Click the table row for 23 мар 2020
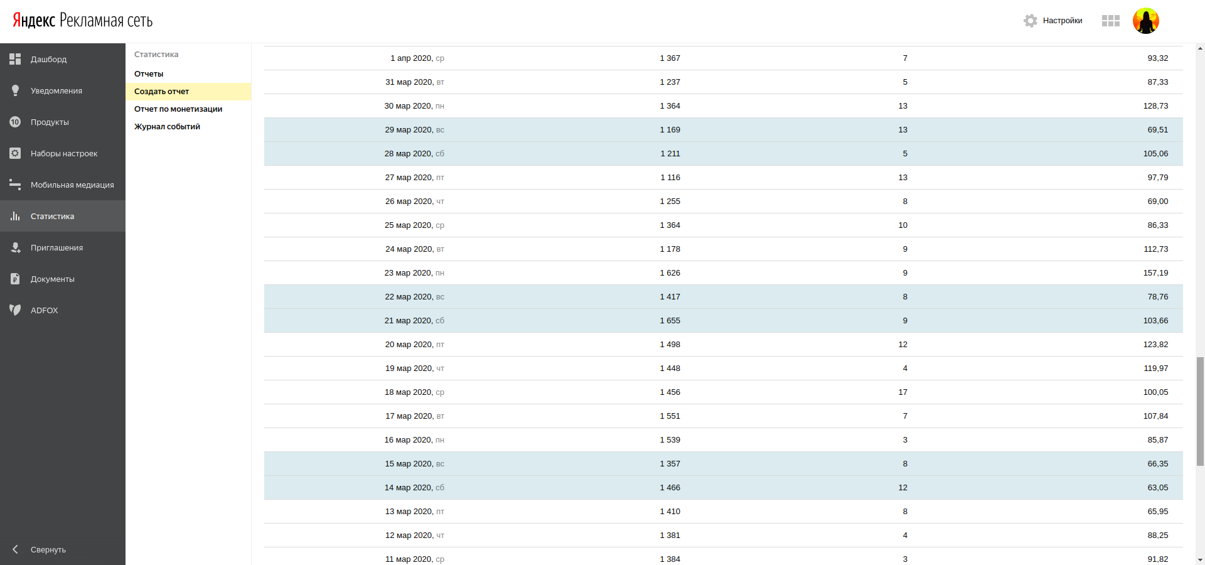The width and height of the screenshot is (1205, 565). 723,273
